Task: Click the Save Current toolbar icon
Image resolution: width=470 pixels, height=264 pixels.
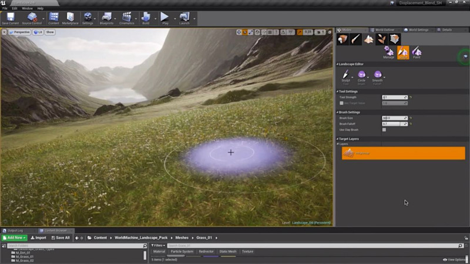Action: tap(11, 19)
